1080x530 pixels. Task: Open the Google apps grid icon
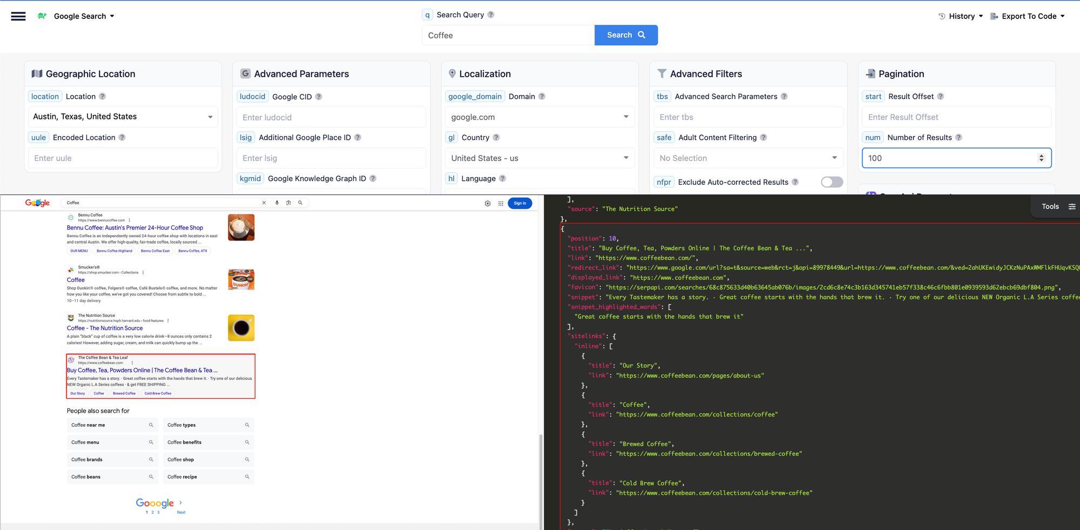tap(501, 203)
